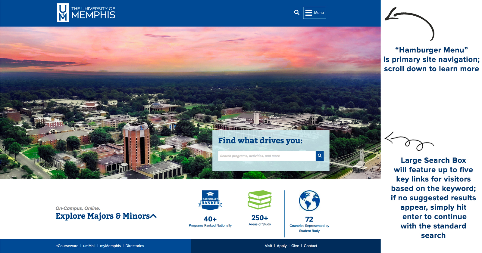Click the Give link

point(295,246)
